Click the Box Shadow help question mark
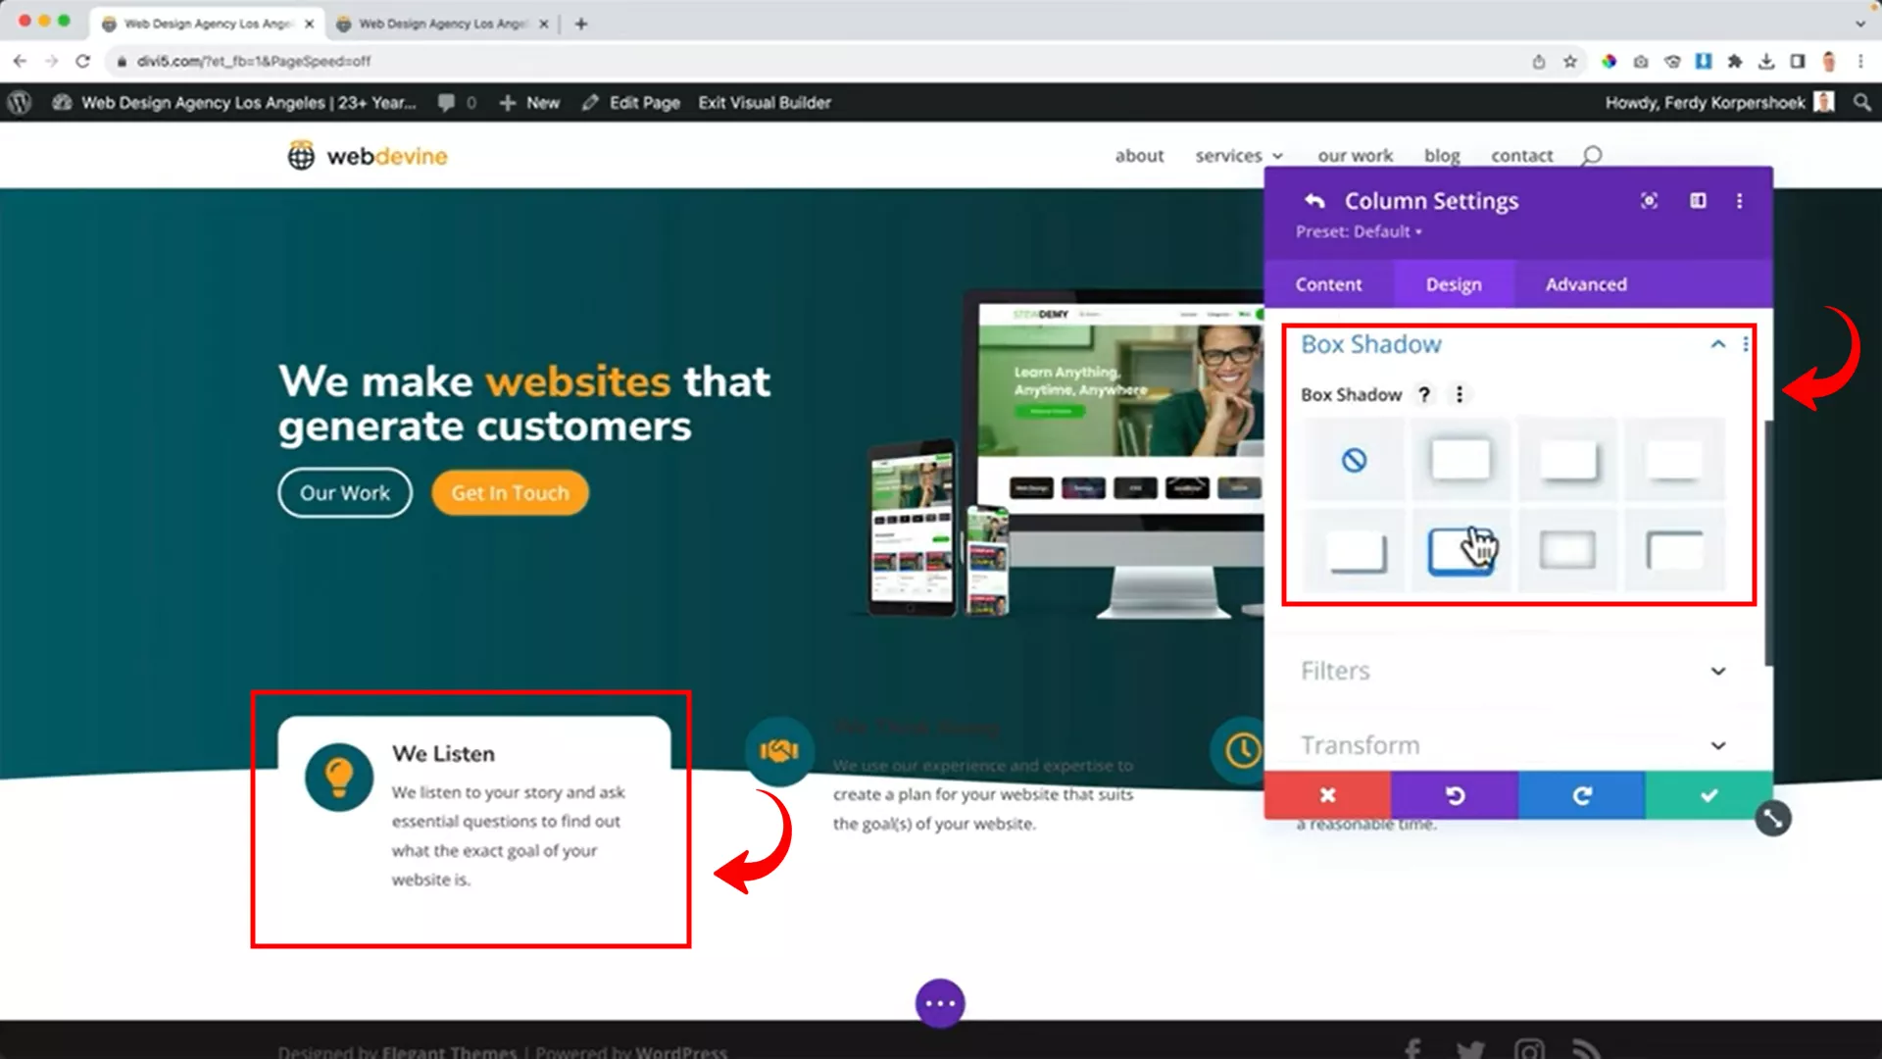 click(1424, 394)
